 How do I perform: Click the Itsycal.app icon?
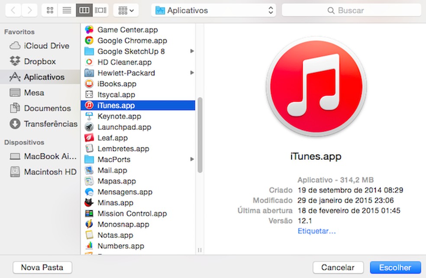click(x=89, y=94)
